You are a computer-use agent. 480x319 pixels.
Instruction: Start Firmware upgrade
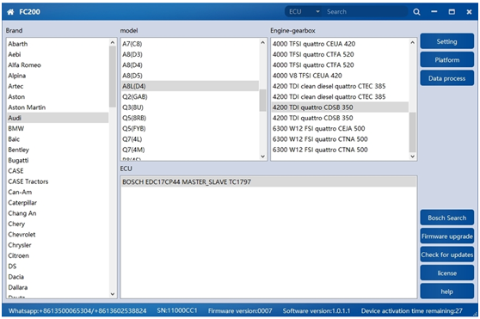[447, 236]
